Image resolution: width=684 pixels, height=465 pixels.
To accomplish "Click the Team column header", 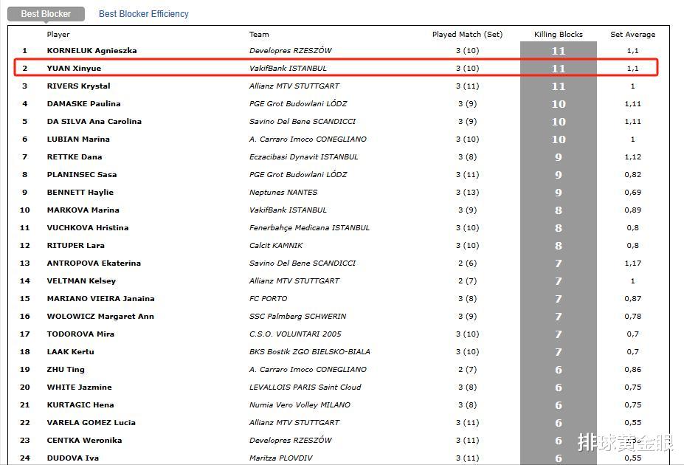I will [x=259, y=35].
